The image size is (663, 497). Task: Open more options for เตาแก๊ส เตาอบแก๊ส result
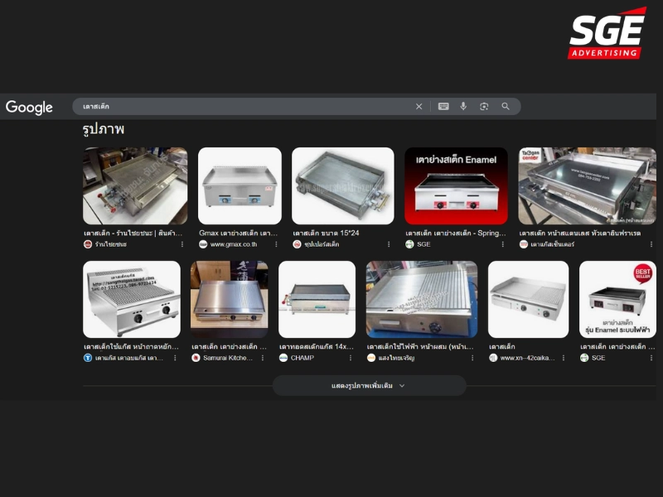coord(175,358)
